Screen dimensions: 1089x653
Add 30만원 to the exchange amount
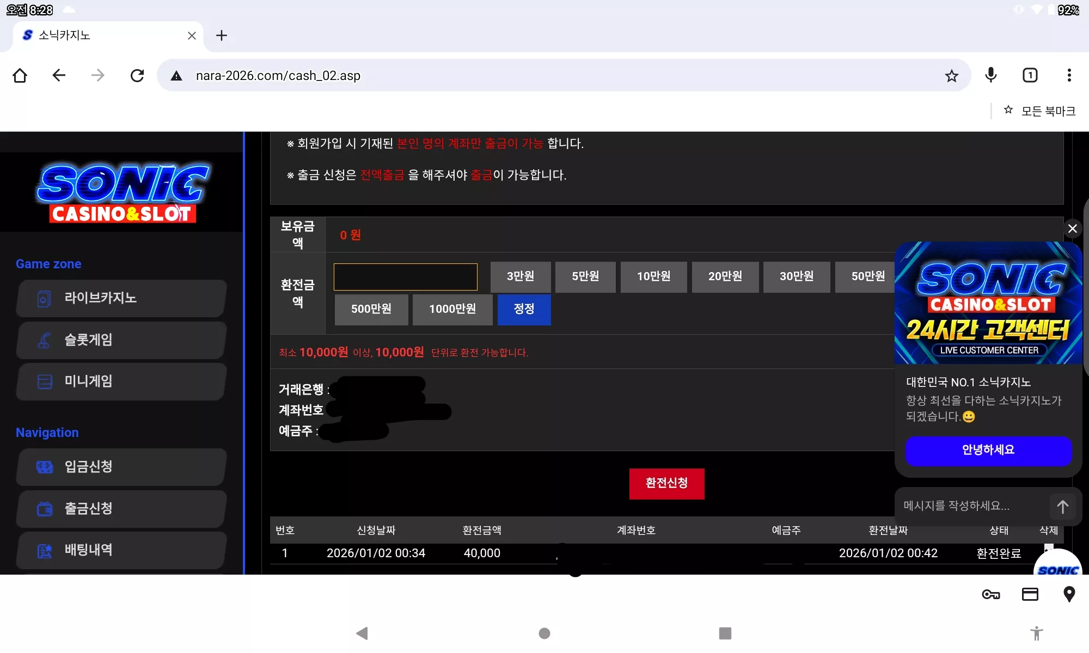click(797, 277)
